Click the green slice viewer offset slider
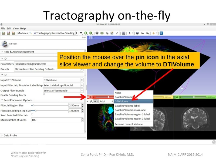This screenshot has width=216, height=162. (194, 97)
